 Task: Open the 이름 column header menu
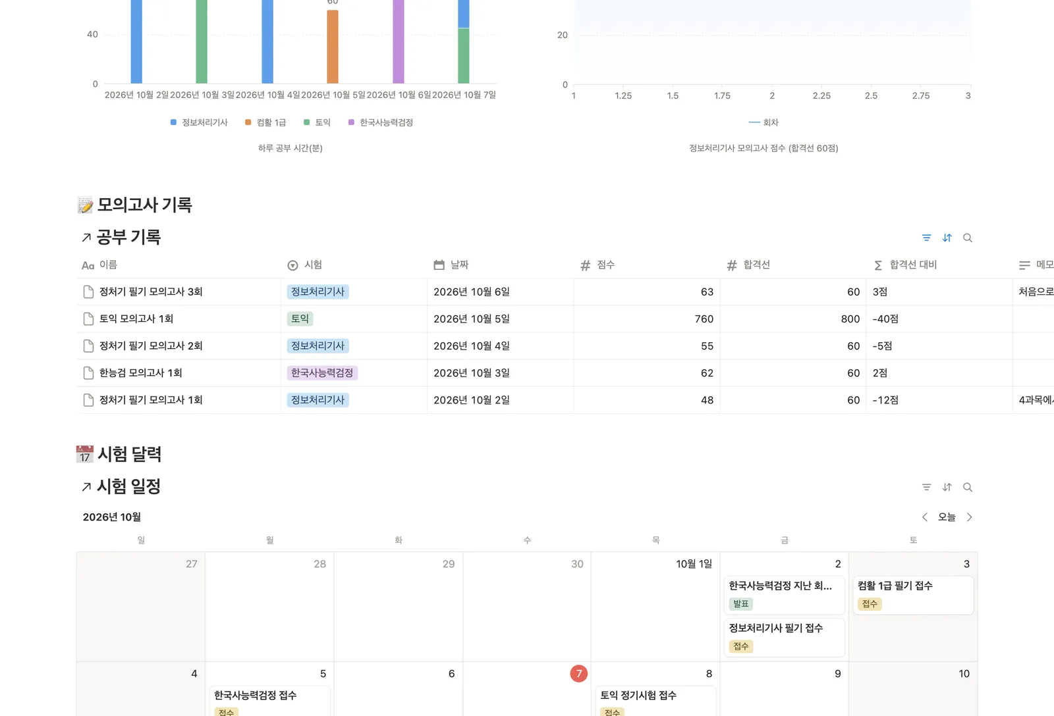(x=179, y=265)
